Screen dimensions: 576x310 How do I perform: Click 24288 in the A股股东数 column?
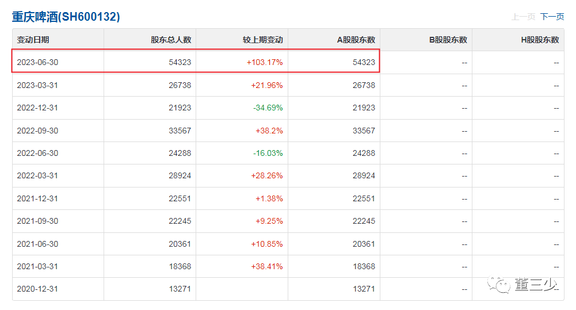pyautogui.click(x=364, y=153)
